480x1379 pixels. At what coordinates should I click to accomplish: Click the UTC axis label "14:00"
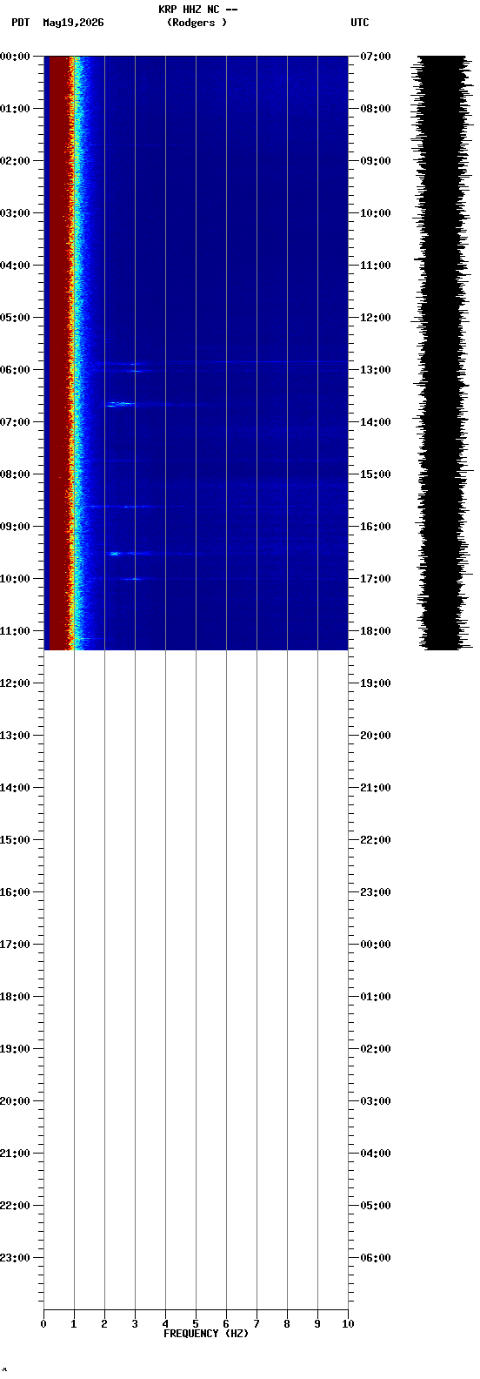coord(376,422)
